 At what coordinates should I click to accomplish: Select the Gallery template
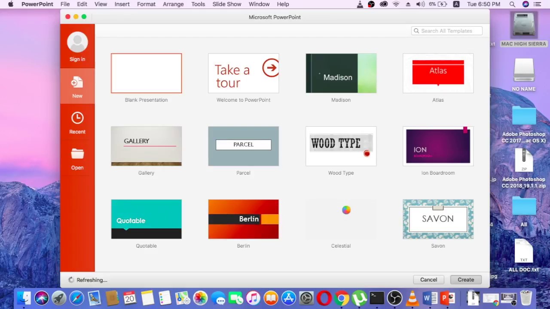(x=146, y=146)
